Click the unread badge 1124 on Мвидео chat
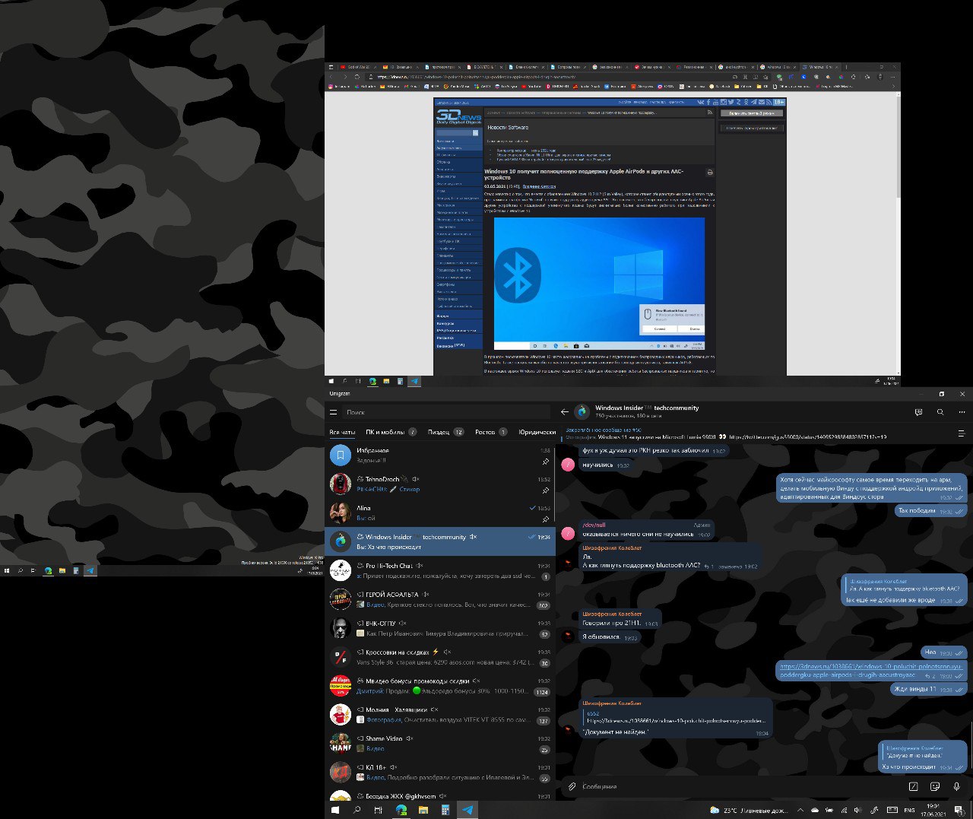Viewport: 973px width, 819px height. click(542, 692)
